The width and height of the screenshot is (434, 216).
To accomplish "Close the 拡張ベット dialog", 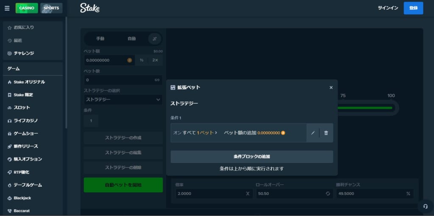I will pos(331,88).
